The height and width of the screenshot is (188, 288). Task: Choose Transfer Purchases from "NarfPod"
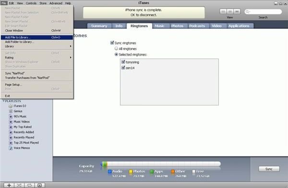[x=37, y=78]
